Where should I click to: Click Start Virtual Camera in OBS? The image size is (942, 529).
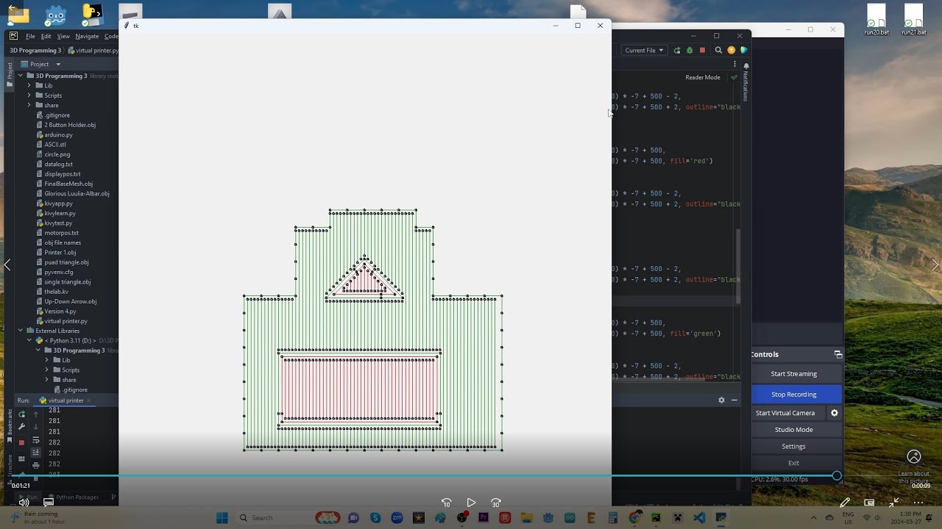point(785,413)
